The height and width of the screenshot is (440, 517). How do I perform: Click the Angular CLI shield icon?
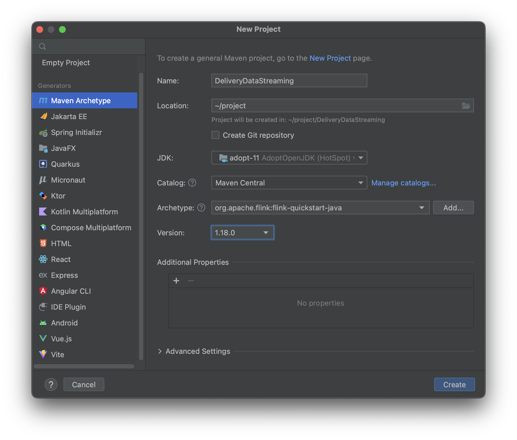coord(43,291)
